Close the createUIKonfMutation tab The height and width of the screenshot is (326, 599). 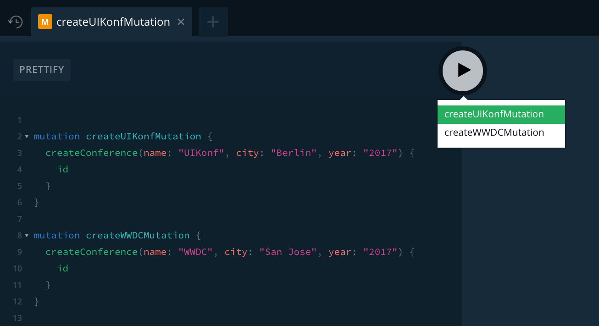pos(181,22)
